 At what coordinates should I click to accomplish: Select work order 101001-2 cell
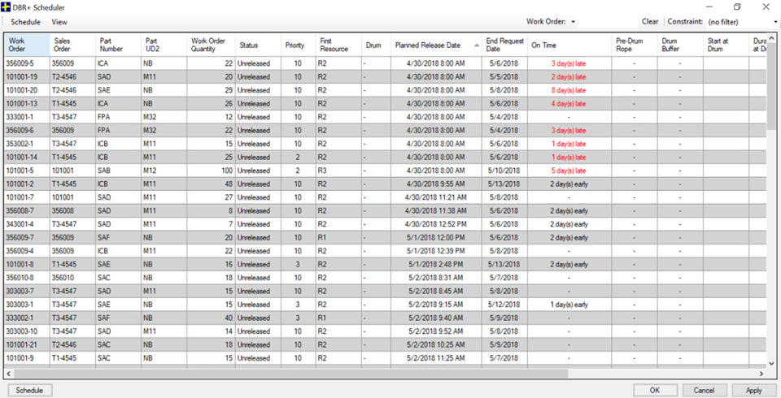pos(27,184)
